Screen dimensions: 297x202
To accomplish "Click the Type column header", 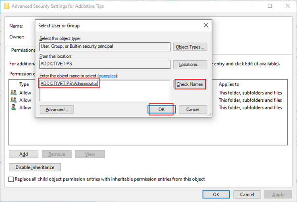I will pos(24,84).
